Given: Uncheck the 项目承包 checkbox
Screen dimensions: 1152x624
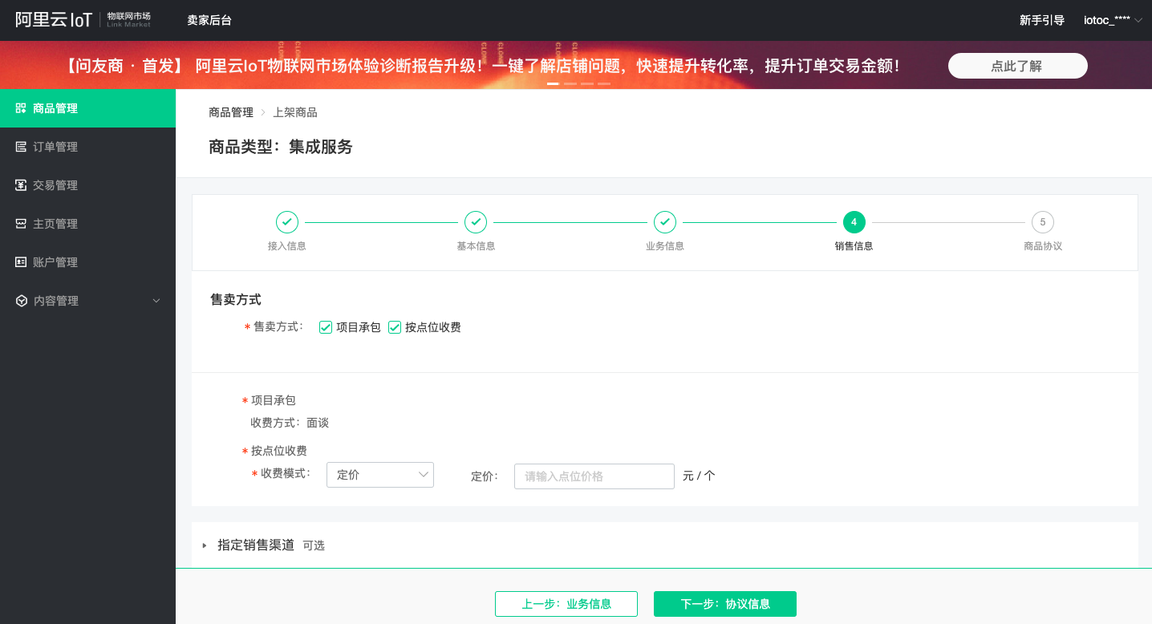Looking at the screenshot, I should 326,327.
